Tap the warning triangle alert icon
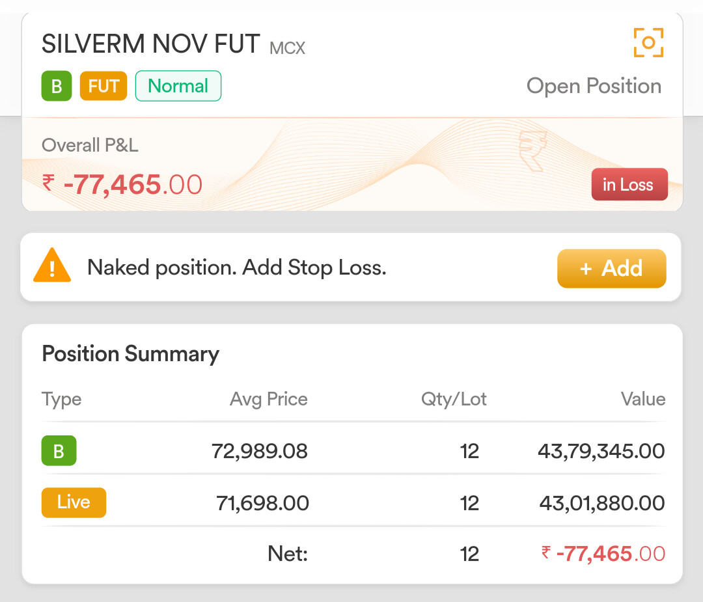This screenshot has width=703, height=602. click(52, 267)
